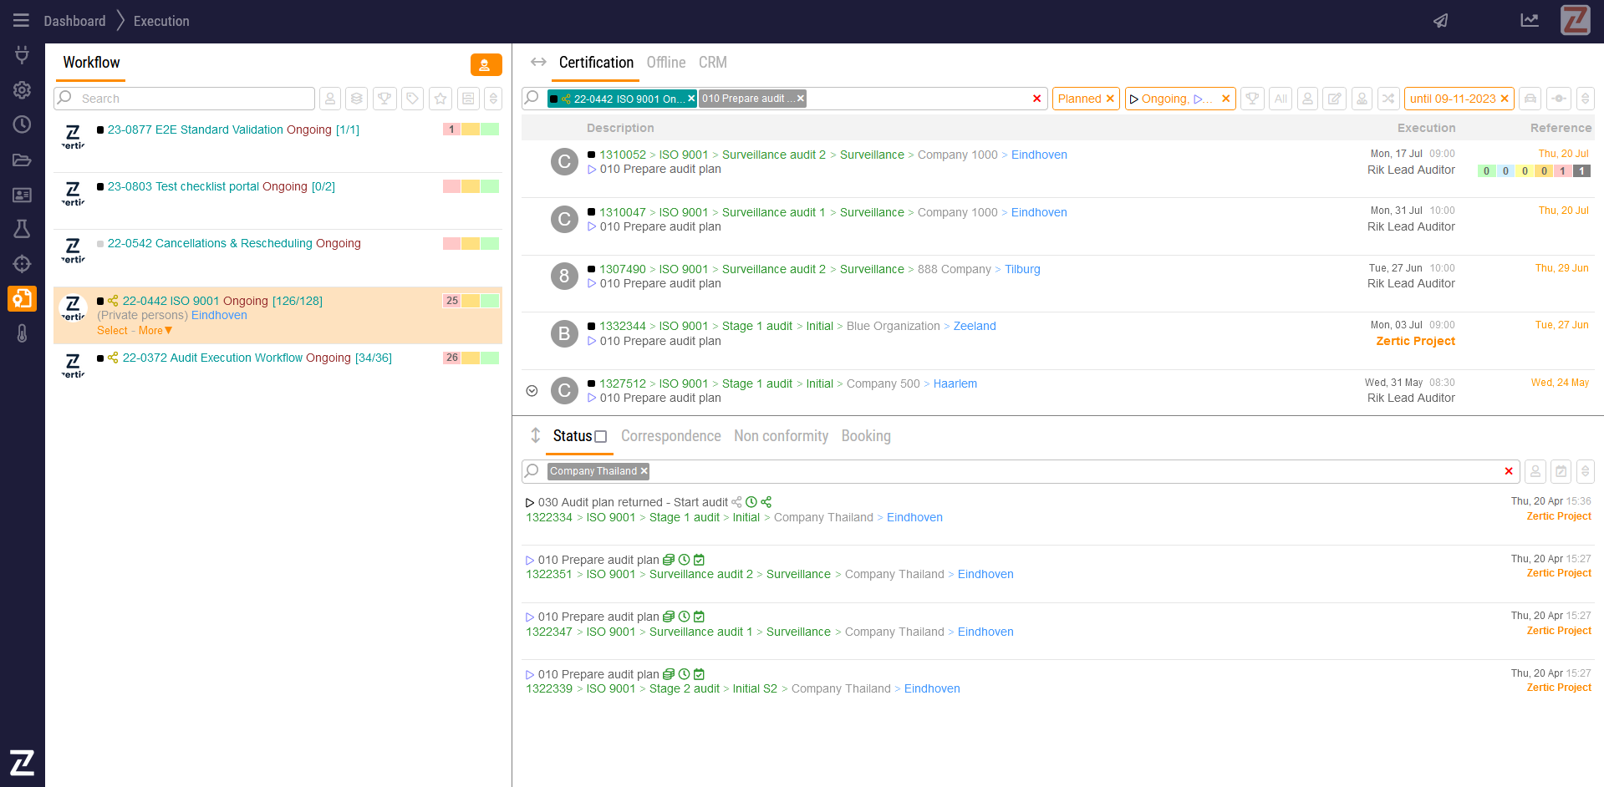Switch to the Correspondence tab

(x=670, y=436)
